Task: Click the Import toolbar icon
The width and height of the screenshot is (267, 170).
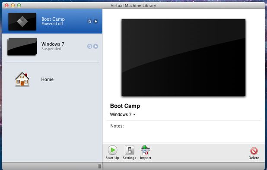Action: click(x=146, y=150)
